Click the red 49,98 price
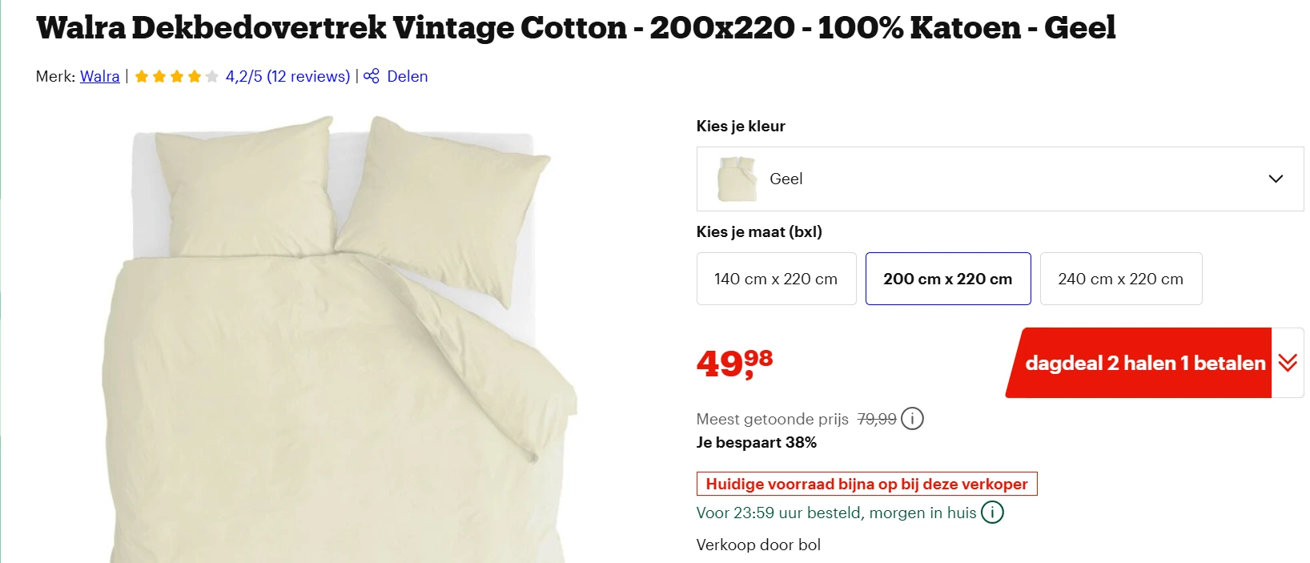The image size is (1310, 563). point(734,363)
